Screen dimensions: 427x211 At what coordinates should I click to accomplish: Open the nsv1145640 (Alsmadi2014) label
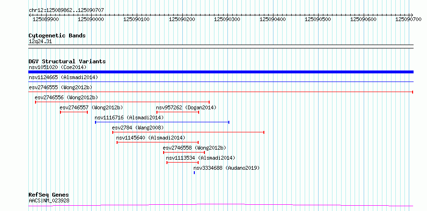pos(151,138)
